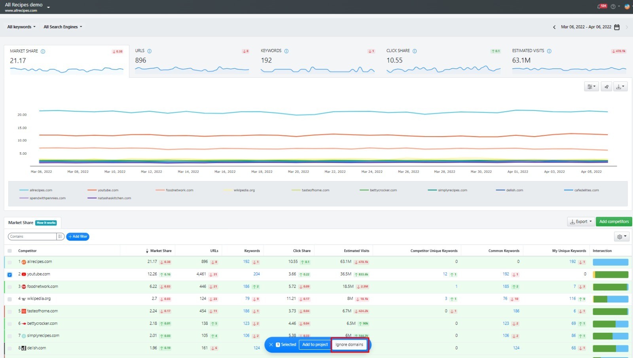Toggle natashaskitchen.com series in chart legend
Viewport: 633px width, 358px height.
click(x=109, y=198)
